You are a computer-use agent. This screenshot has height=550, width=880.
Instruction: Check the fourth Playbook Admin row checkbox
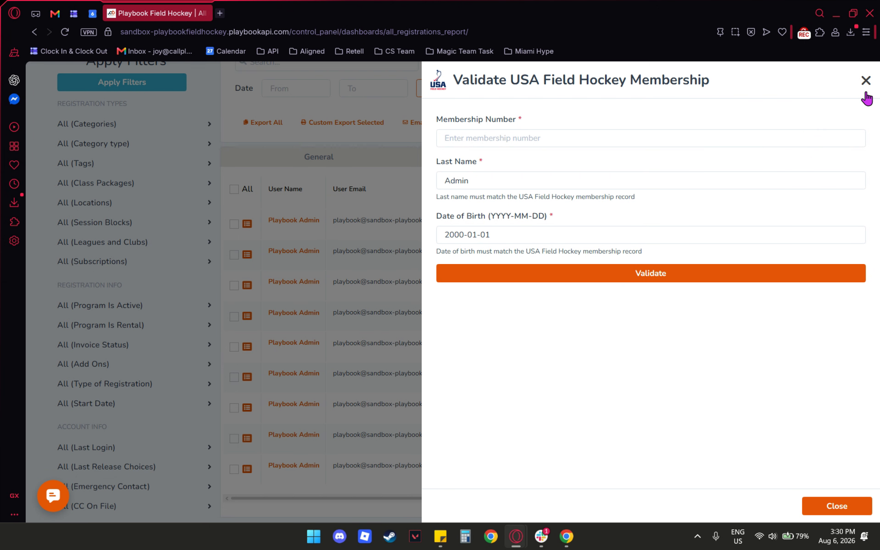(x=234, y=316)
